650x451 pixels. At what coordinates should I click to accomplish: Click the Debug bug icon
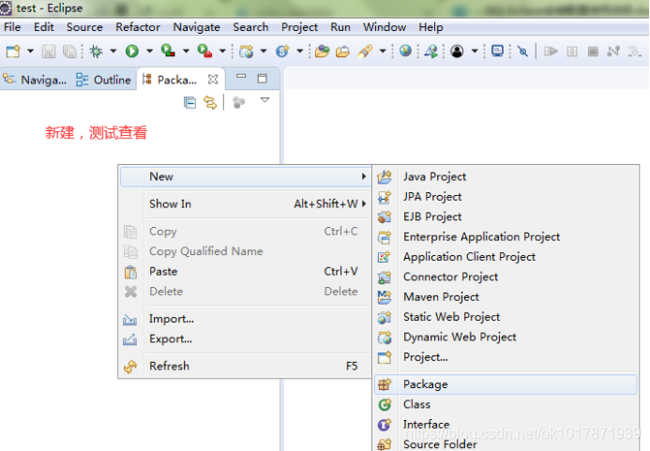(97, 52)
